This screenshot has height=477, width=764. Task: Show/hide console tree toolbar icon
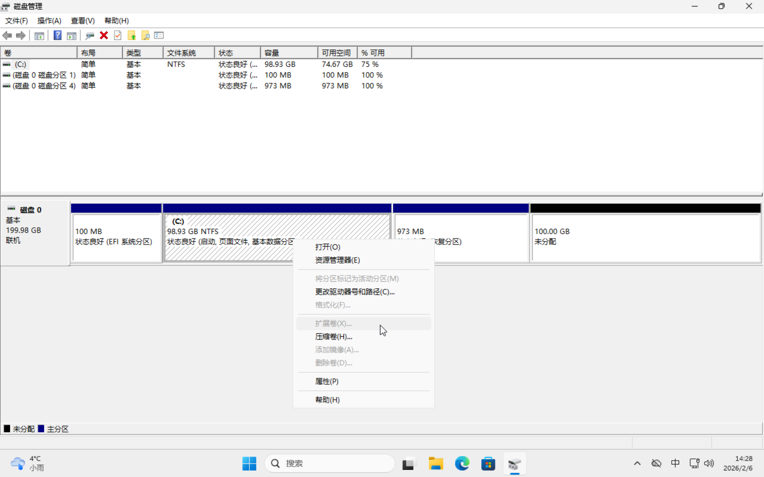point(39,35)
